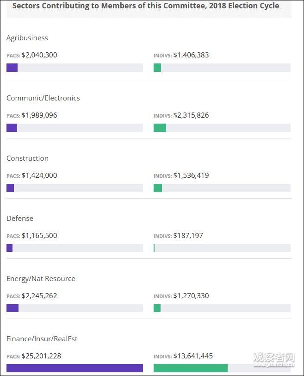
Task: Select the Energy/Nat Resource sector label
Action: [x=41, y=279]
